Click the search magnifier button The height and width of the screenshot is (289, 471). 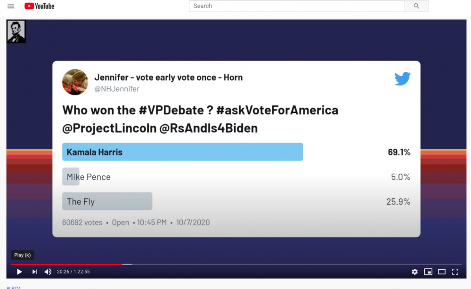coord(416,6)
